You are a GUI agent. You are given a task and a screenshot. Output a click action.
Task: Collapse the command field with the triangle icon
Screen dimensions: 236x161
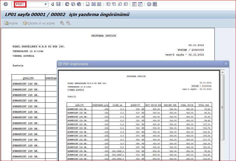[53, 4]
